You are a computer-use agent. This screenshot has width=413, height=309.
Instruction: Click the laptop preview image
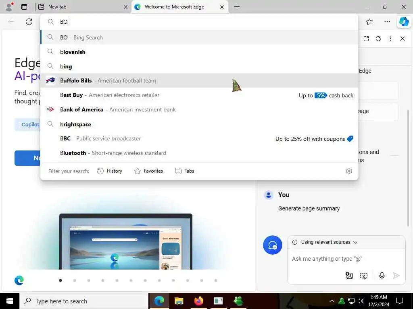[126, 241]
